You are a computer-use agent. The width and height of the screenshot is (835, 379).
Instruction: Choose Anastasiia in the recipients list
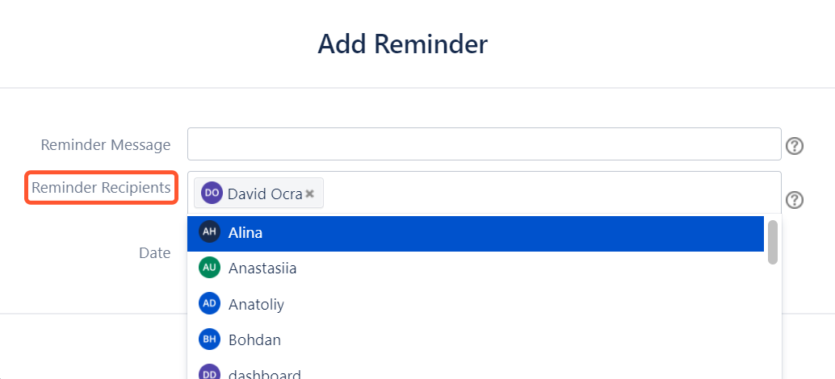262,268
